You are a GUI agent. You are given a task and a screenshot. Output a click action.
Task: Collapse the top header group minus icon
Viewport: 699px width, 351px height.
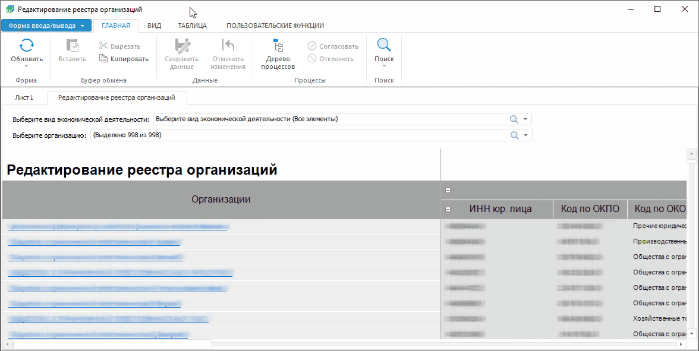pyautogui.click(x=448, y=191)
